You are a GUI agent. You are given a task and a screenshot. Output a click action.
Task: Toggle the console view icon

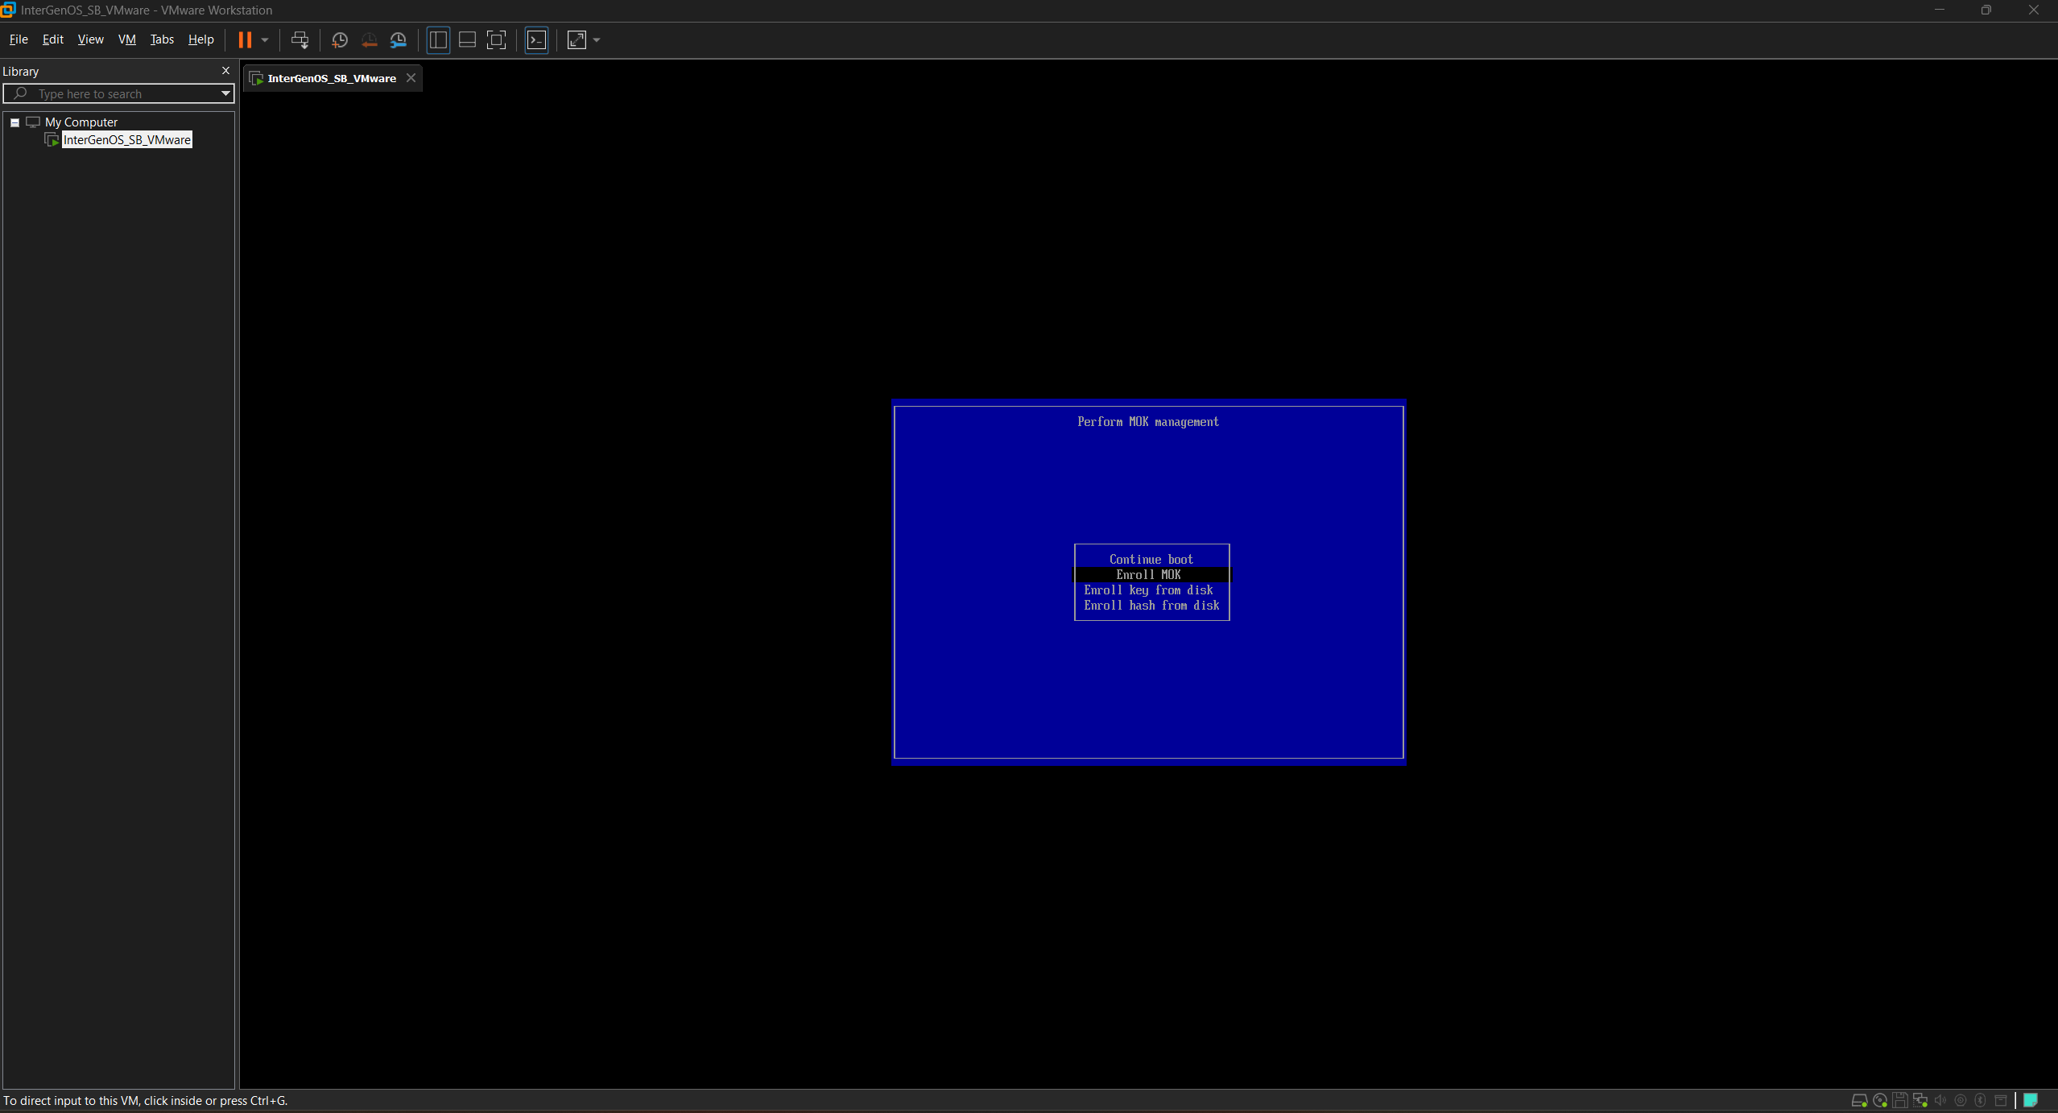click(x=536, y=39)
